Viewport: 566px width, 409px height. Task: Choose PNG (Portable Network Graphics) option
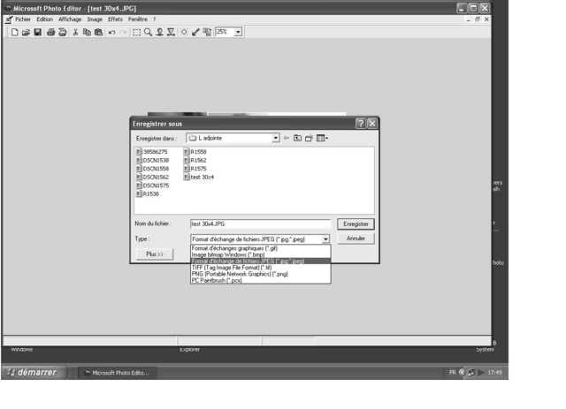(260, 274)
